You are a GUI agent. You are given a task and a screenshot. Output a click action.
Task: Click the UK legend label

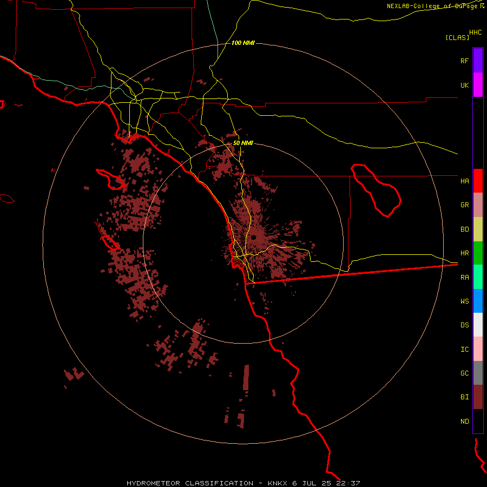(464, 85)
